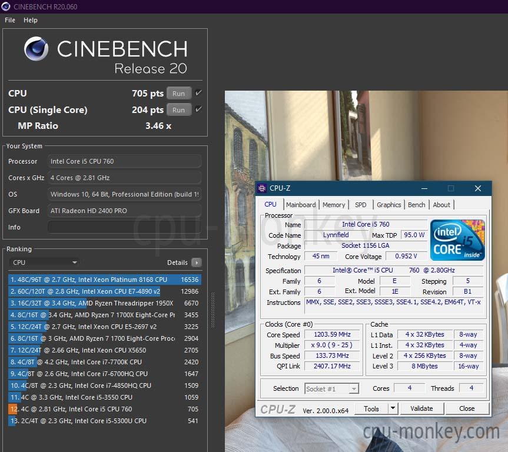Click the QPI Link value 2407.17 MHz
This screenshot has width=508, height=452.
click(332, 366)
